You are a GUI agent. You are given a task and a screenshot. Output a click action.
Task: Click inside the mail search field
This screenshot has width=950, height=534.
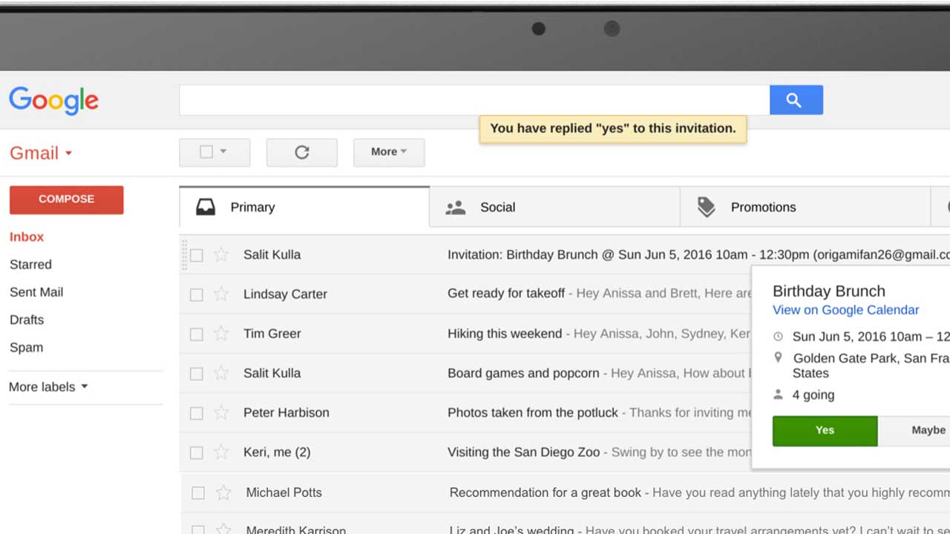(x=474, y=100)
